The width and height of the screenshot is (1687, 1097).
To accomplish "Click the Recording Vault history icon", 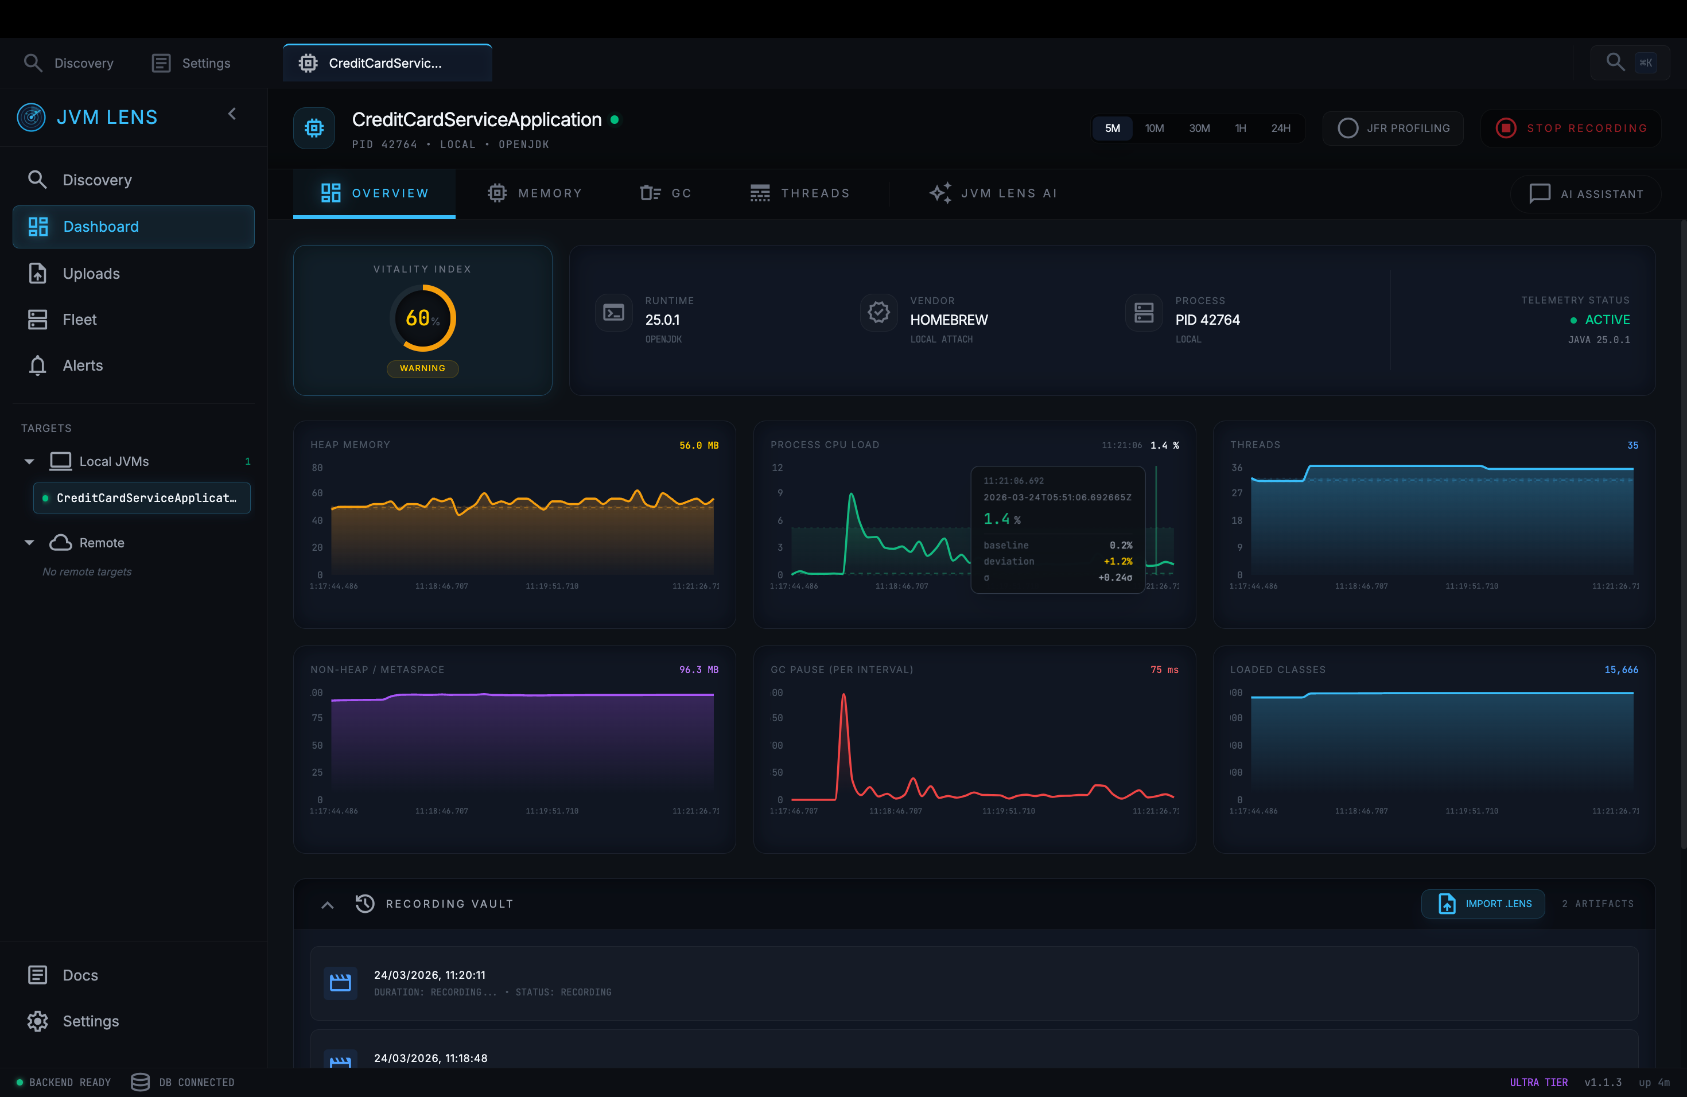I will click(x=365, y=904).
